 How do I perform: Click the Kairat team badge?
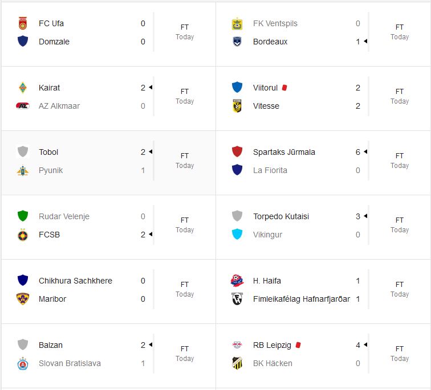point(23,88)
